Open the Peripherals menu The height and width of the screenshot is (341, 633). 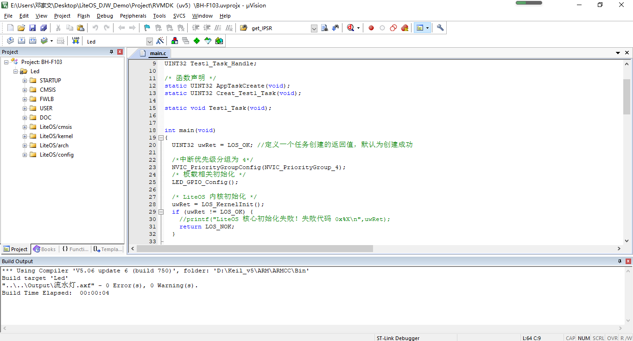point(133,16)
